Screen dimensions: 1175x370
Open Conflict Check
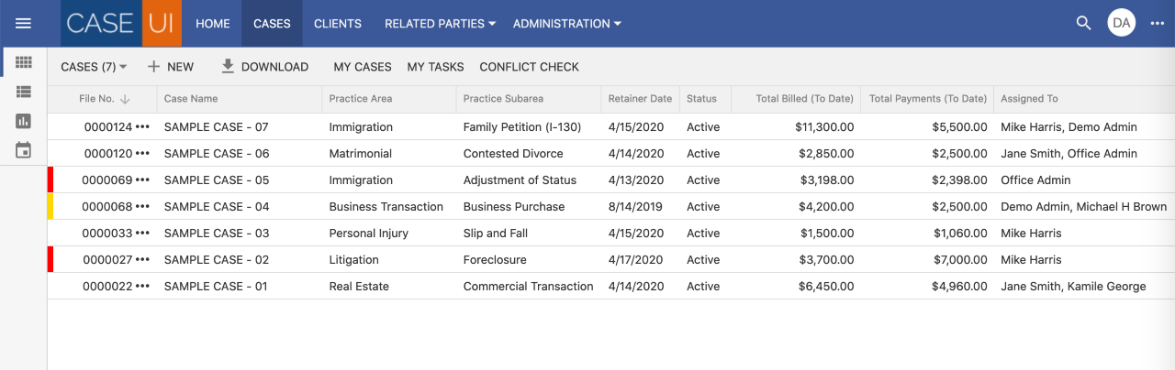click(x=529, y=67)
